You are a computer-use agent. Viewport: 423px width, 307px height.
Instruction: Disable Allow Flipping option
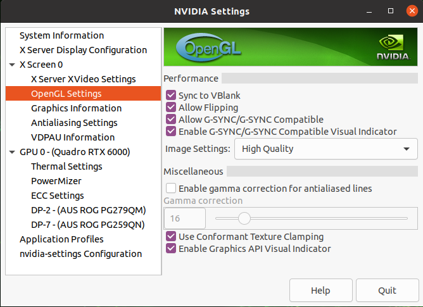pyautogui.click(x=170, y=108)
